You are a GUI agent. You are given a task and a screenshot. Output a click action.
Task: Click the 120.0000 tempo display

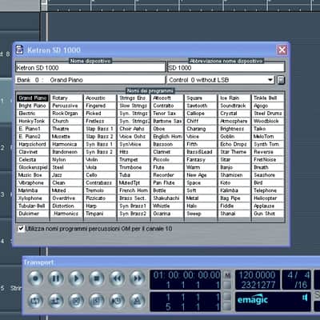click(257, 275)
